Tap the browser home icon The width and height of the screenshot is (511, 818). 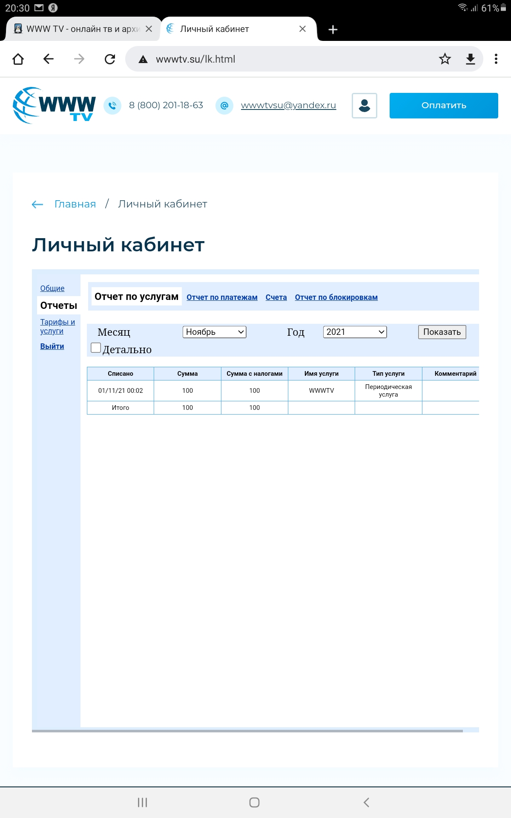(x=18, y=59)
